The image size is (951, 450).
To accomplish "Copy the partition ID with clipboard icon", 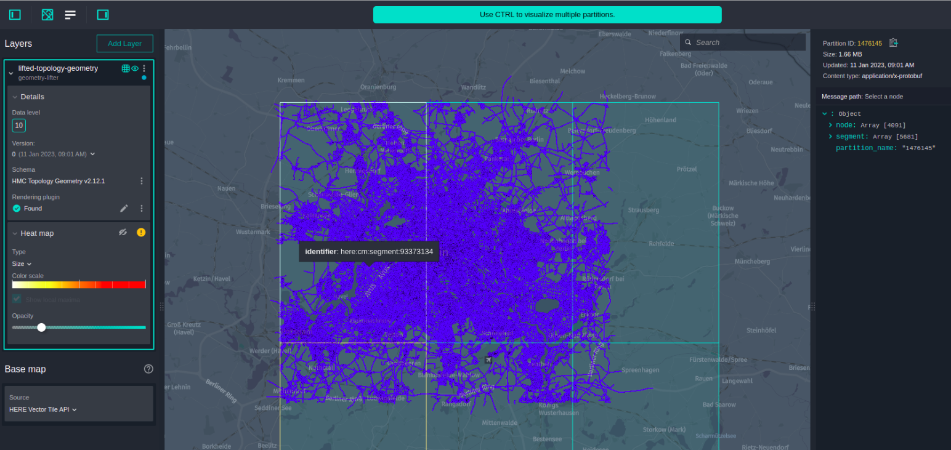I will point(894,43).
